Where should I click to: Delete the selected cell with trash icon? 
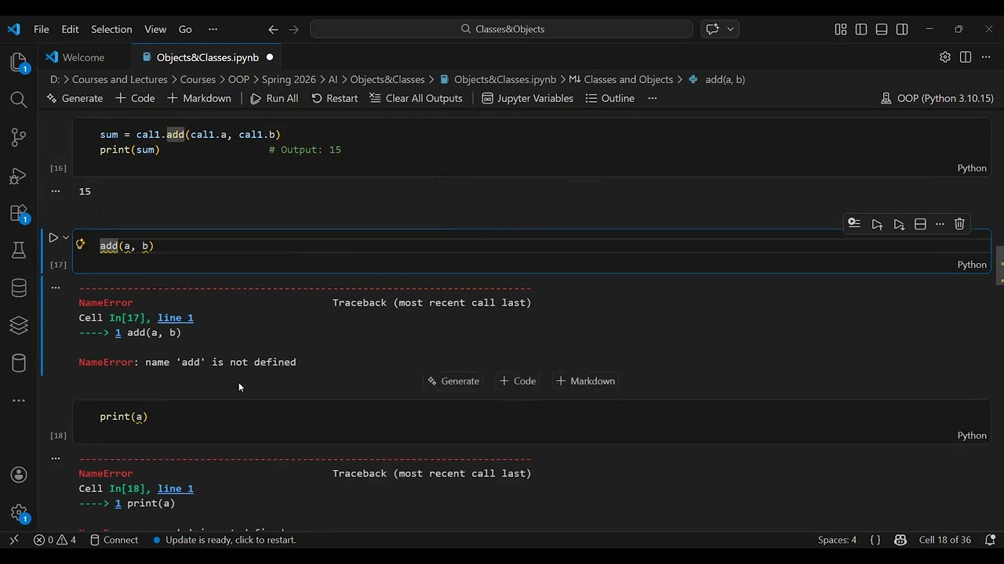(x=959, y=224)
